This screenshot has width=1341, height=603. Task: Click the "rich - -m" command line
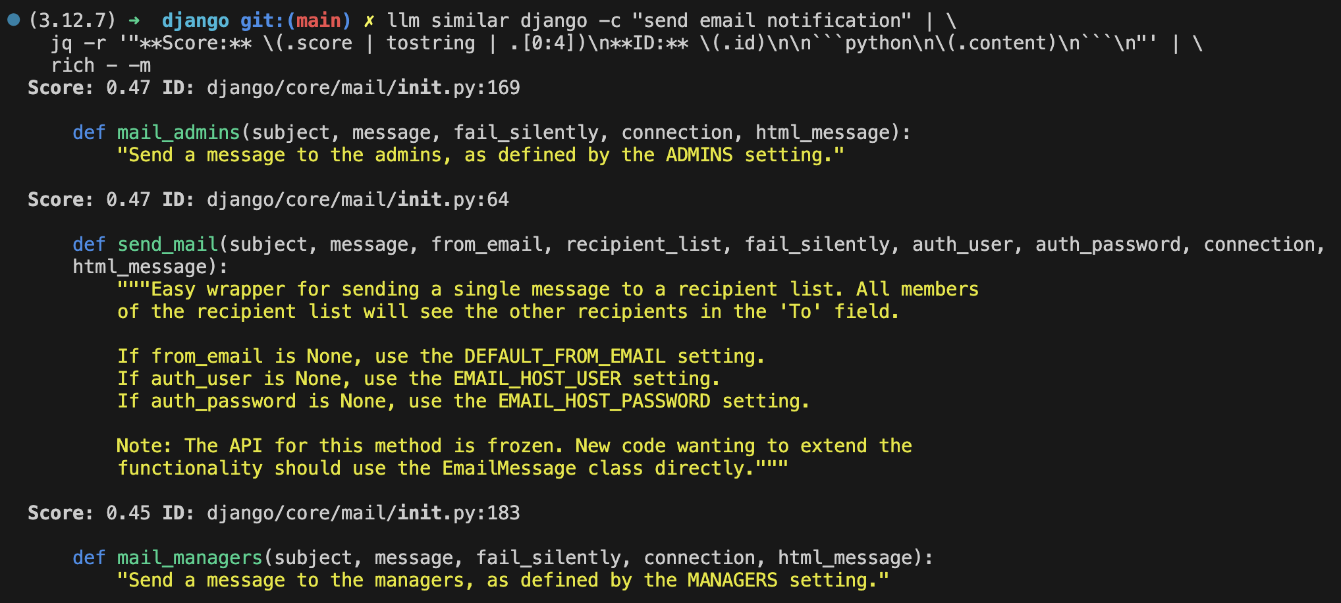click(x=101, y=65)
